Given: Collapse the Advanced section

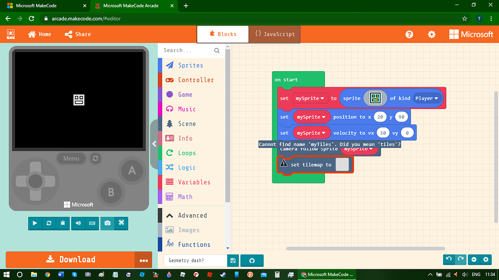Looking at the screenshot, I should point(192,215).
